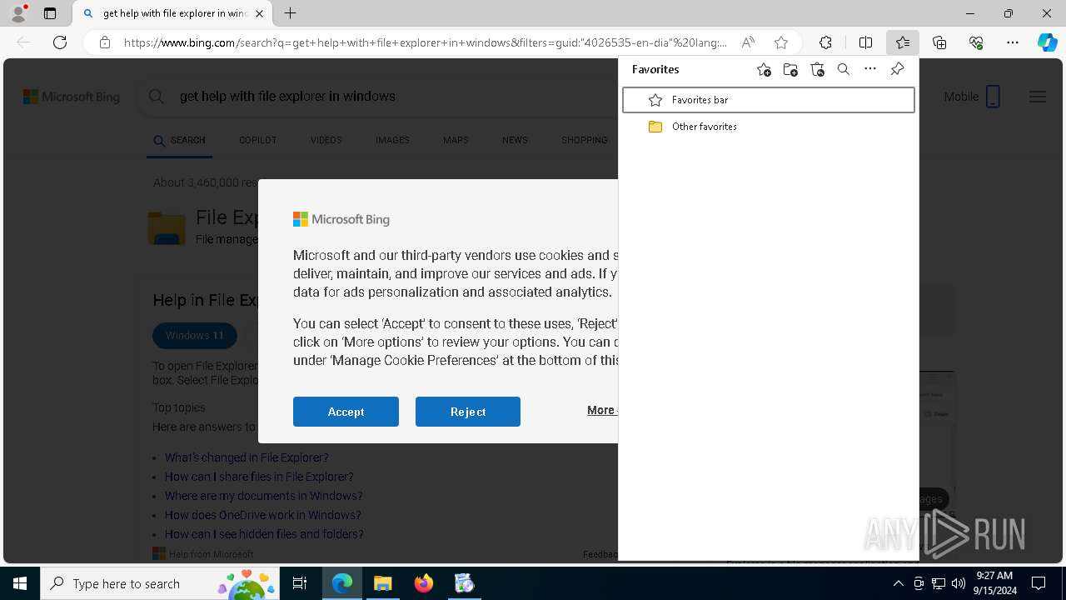Open Microsoft Edge on taskbar

(x=342, y=583)
